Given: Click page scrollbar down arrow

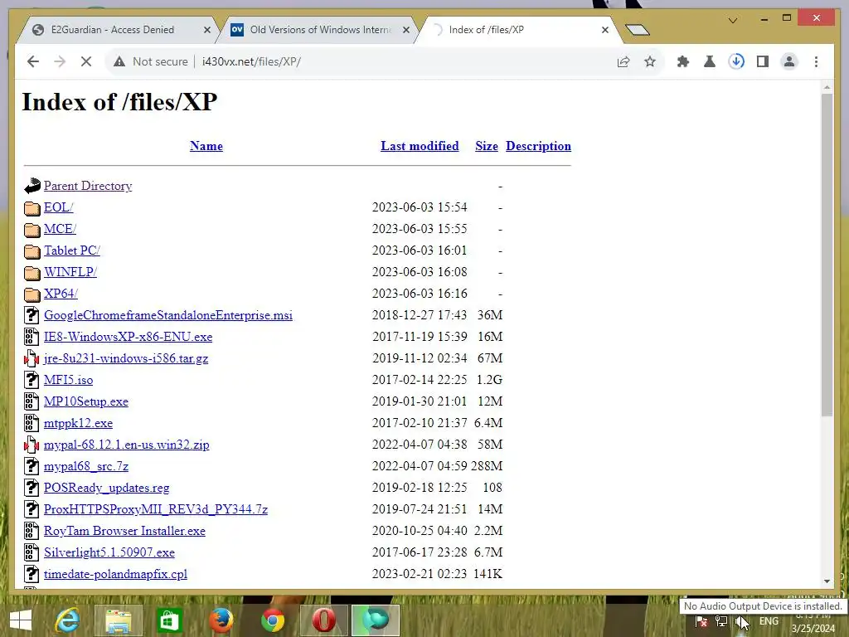Looking at the screenshot, I should pyautogui.click(x=827, y=581).
